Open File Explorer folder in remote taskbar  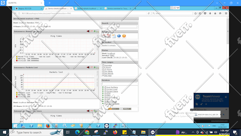point(40,126)
